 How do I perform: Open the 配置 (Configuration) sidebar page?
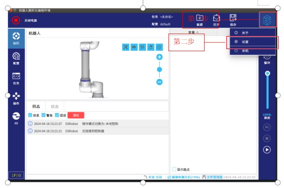click(16, 58)
